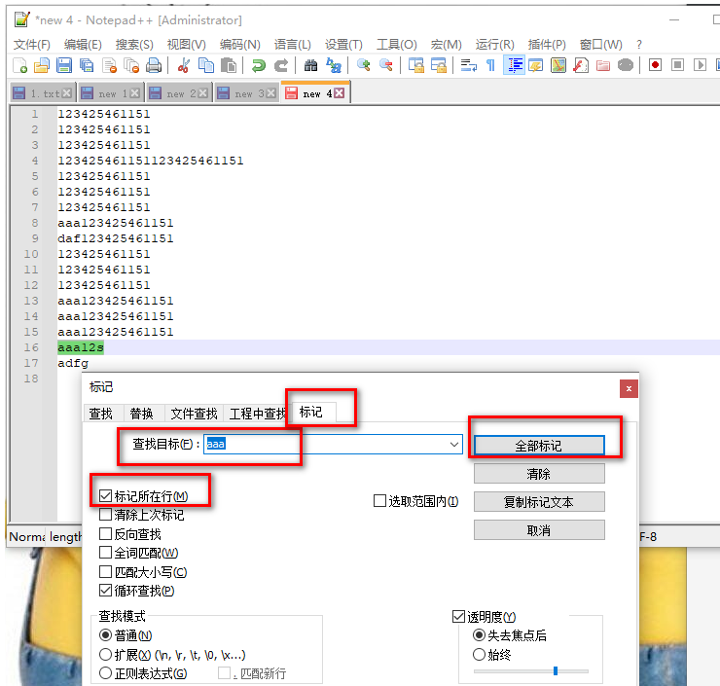Image resolution: width=720 pixels, height=686 pixels.
Task: Enable the 清除上次标记 checkbox
Action: coord(106,515)
